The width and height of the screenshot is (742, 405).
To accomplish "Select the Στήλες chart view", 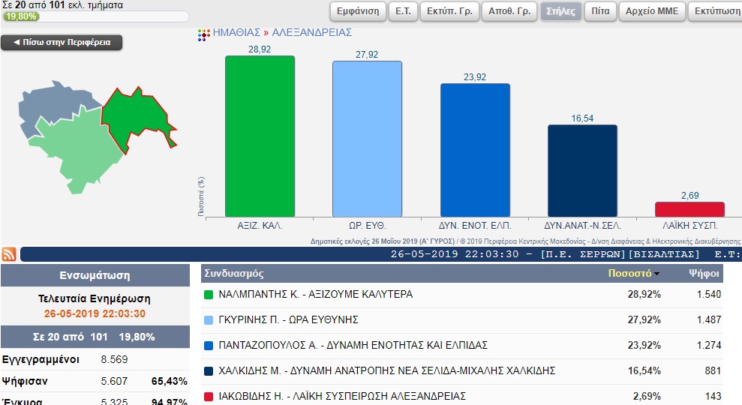I will click(560, 11).
